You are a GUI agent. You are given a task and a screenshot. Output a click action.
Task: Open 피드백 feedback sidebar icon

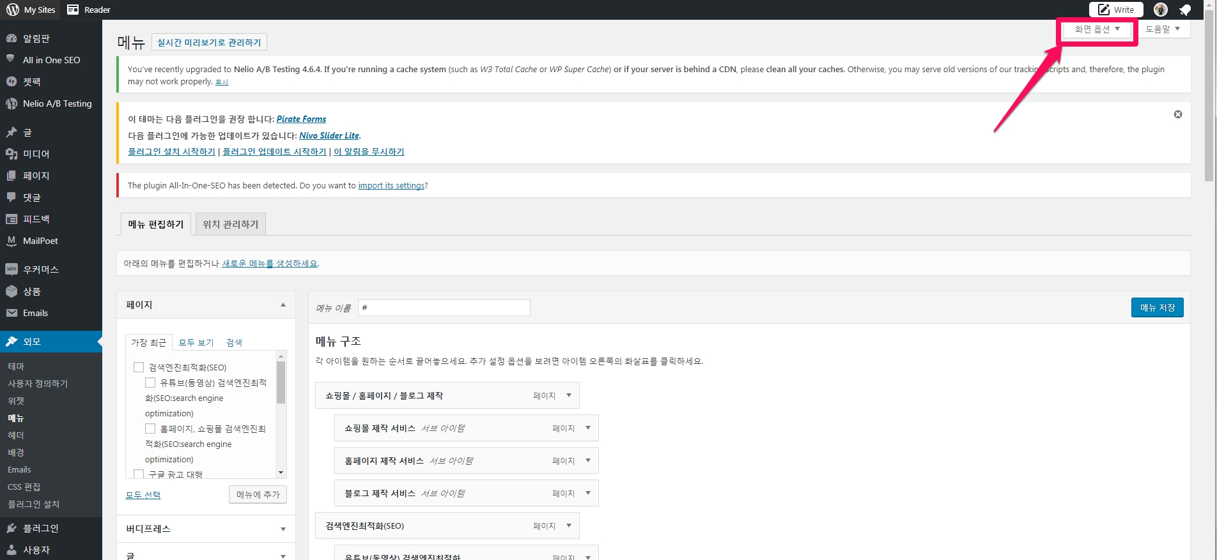click(x=11, y=219)
